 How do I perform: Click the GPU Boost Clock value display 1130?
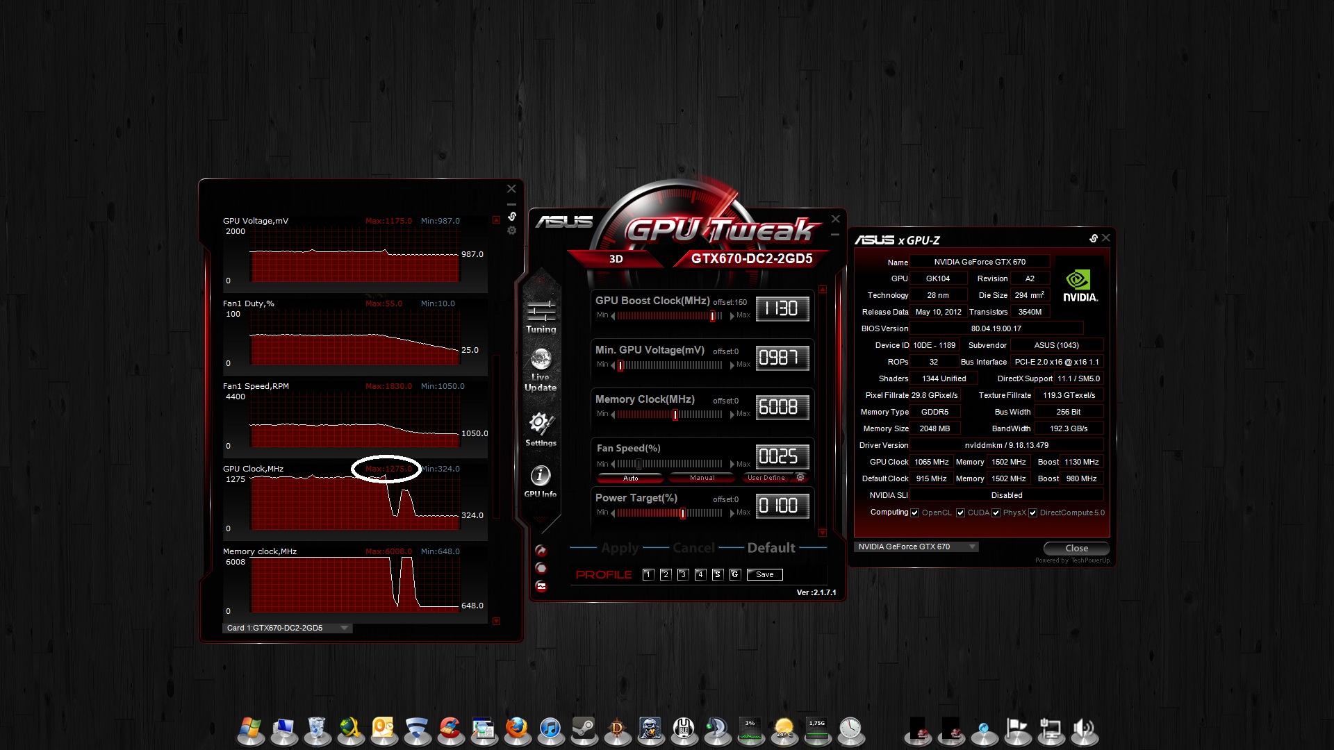click(782, 308)
